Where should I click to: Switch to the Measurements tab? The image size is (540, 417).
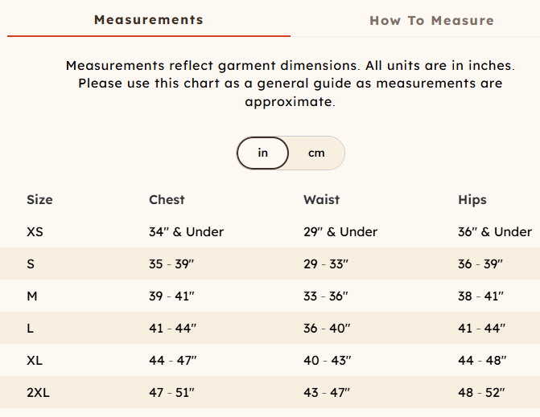tap(149, 20)
